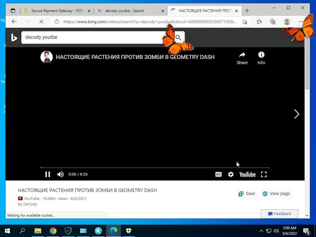Click the Bing logo
The width and height of the screenshot is (316, 237).
(14, 37)
